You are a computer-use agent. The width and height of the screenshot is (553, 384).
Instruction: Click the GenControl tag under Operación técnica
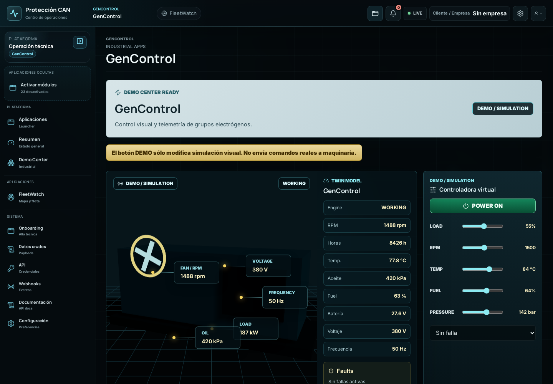[22, 54]
